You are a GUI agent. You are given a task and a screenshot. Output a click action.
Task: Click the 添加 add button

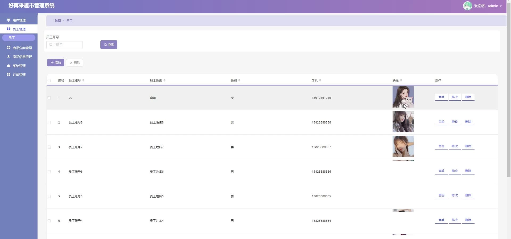55,63
